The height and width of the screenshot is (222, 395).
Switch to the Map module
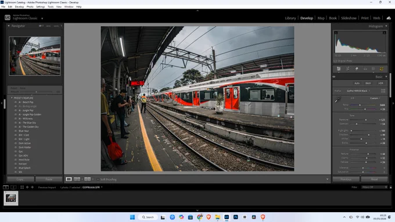point(321,18)
